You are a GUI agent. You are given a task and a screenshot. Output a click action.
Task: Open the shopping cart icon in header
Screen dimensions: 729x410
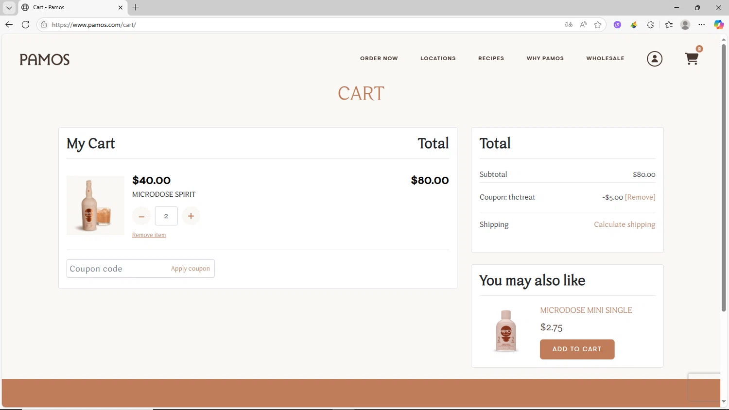(692, 59)
